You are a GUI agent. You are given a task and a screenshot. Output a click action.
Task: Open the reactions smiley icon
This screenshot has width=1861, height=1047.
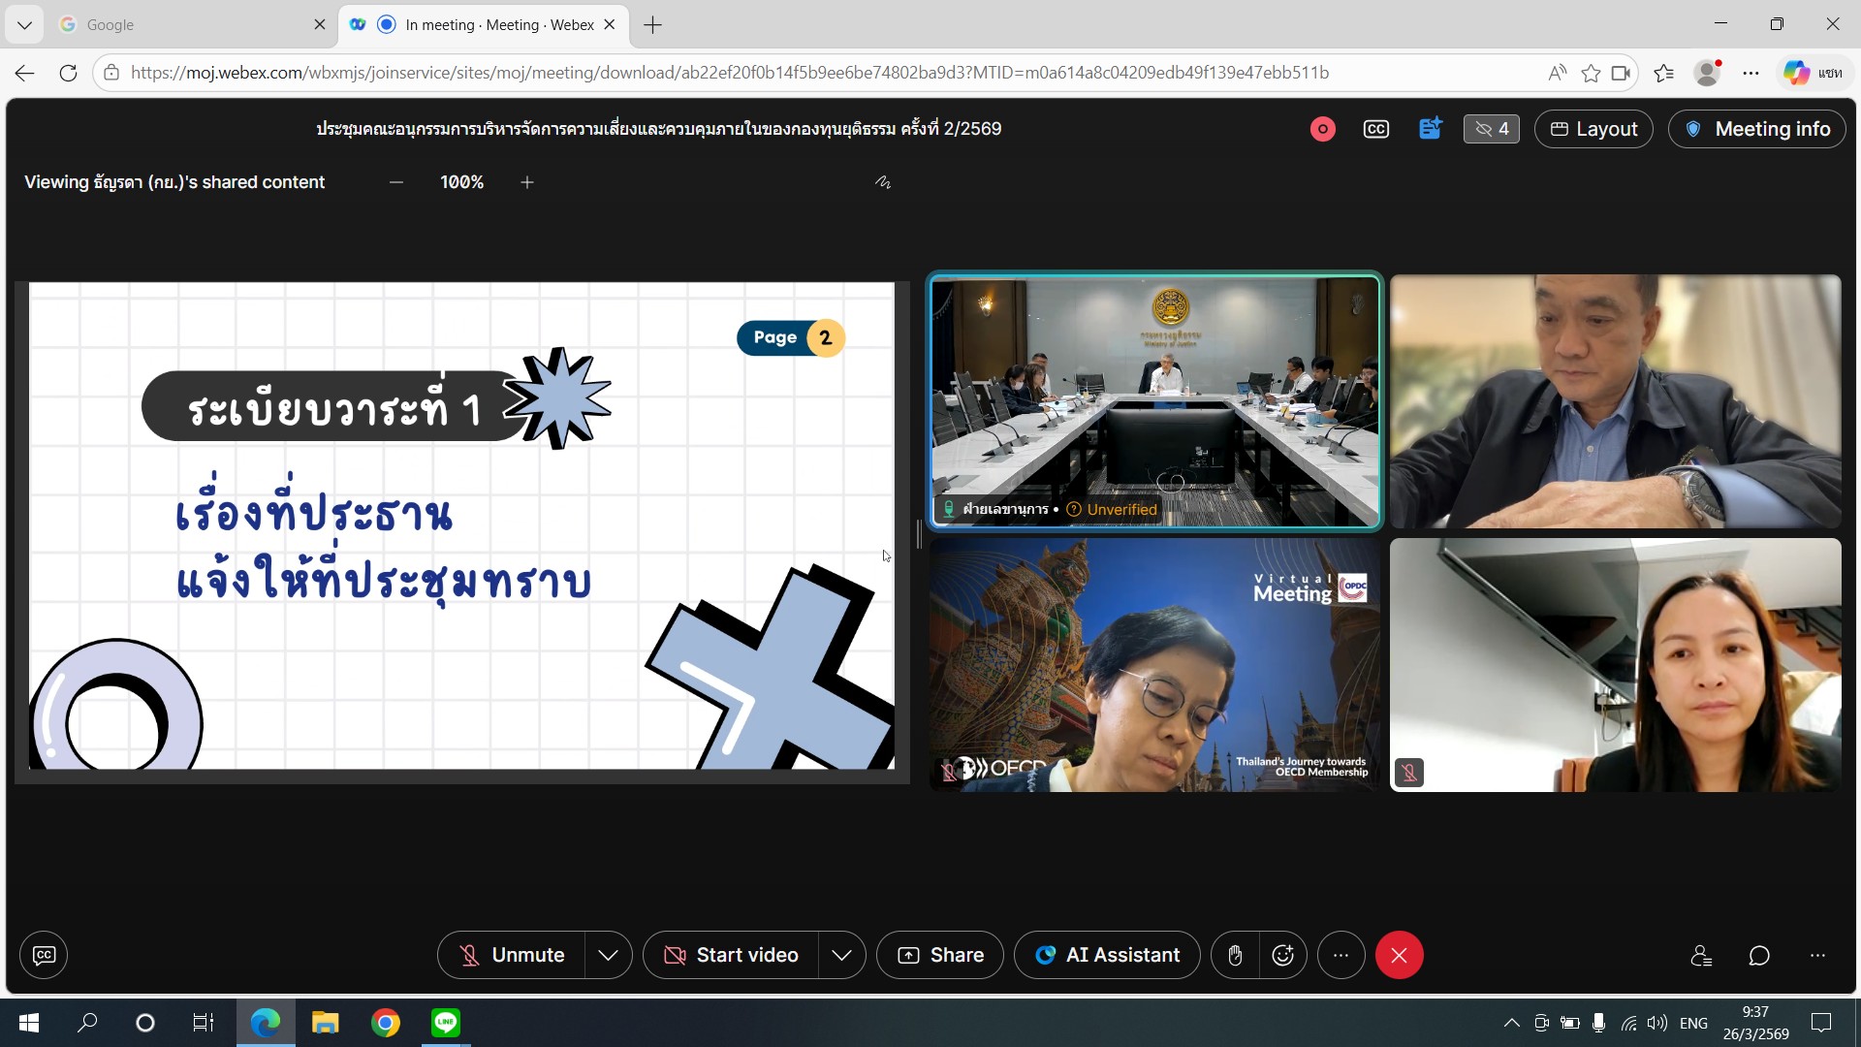(x=1282, y=955)
